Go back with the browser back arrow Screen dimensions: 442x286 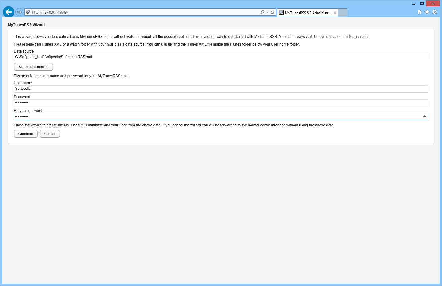point(9,12)
